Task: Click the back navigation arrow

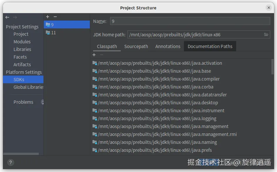Action: coord(7,17)
